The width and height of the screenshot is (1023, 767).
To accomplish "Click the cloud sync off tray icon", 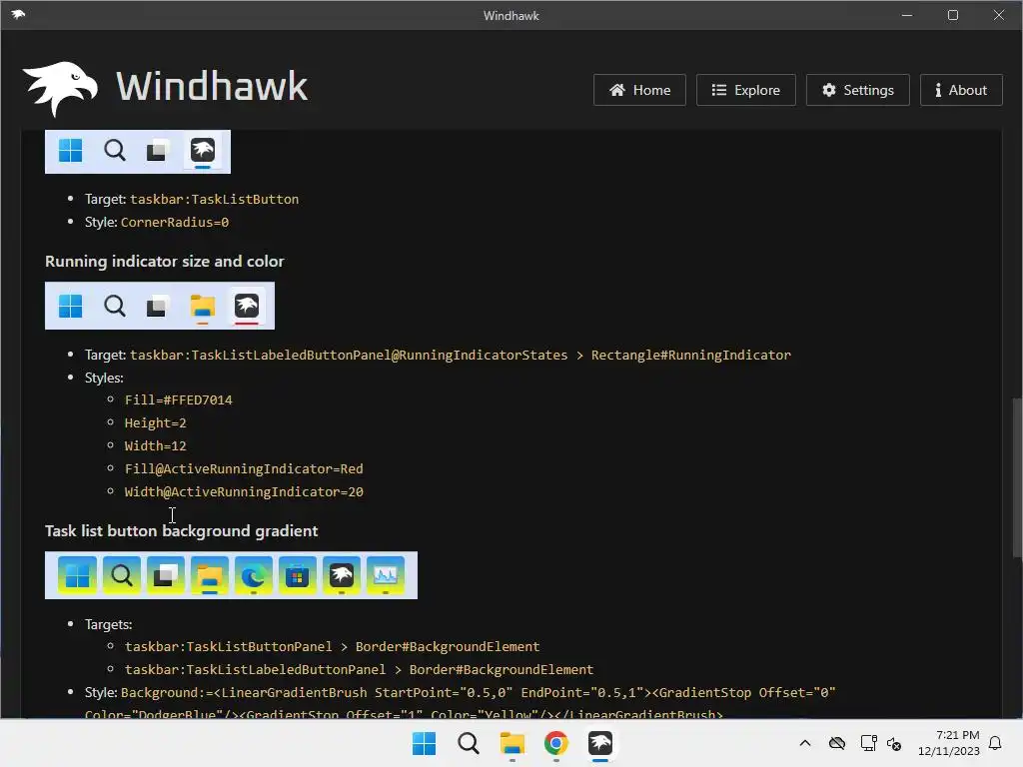I will 837,743.
